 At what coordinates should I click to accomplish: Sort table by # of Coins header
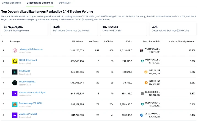(x=94, y=41)
